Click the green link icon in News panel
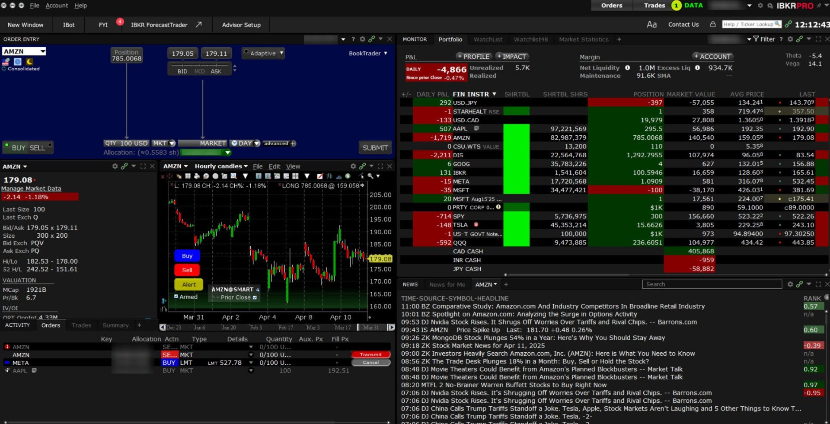830x424 pixels. click(x=799, y=284)
